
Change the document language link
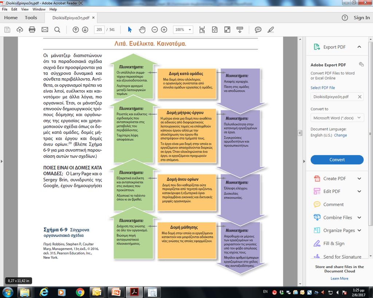[341, 135]
